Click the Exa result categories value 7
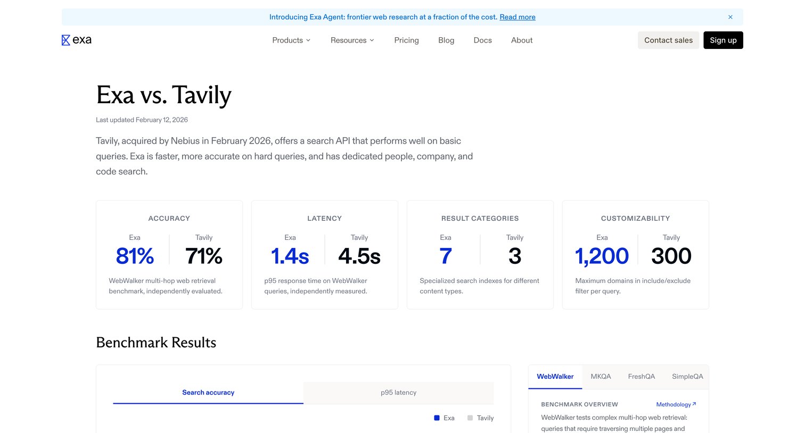 click(446, 256)
